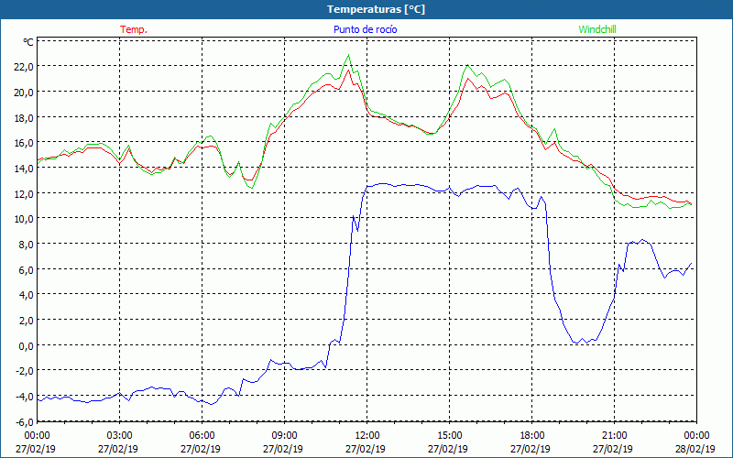Click the '4,0' y-axis value

(x=27, y=295)
